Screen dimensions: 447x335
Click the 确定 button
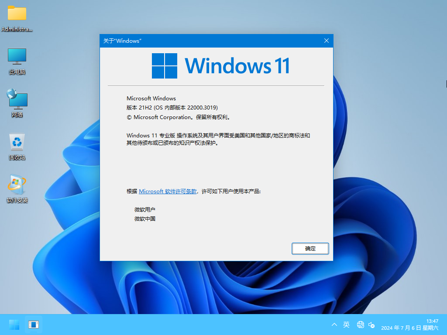(310, 249)
